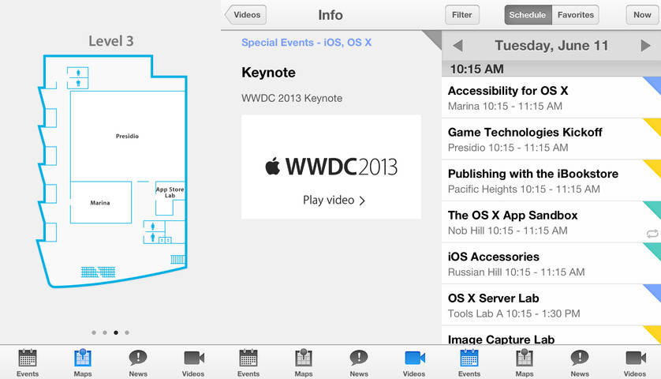Switch to the Favorites segment
The width and height of the screenshot is (661, 379).
575,15
